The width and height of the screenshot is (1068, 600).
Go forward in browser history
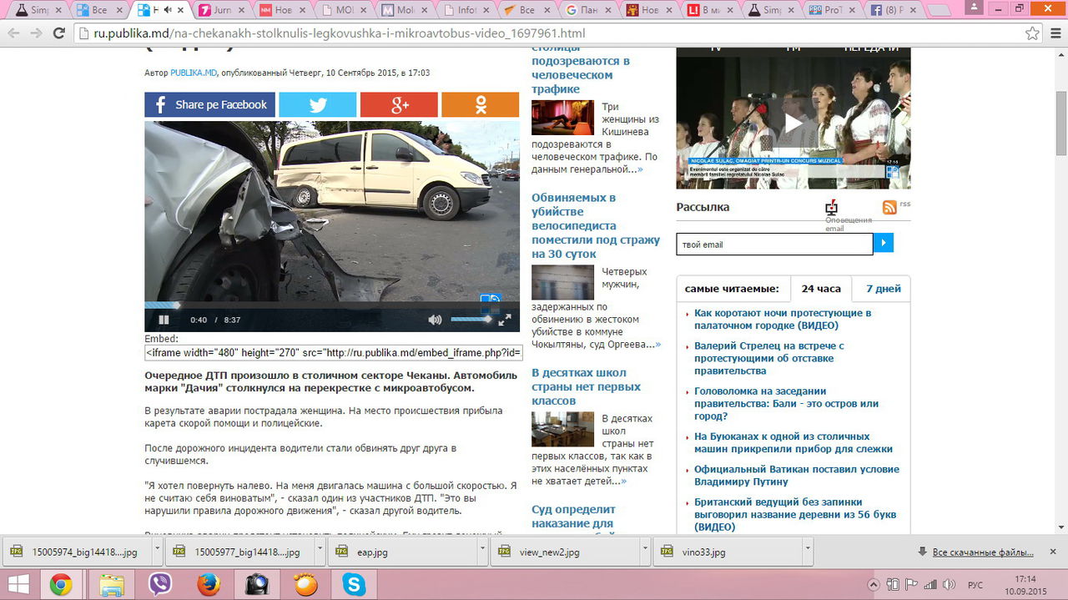point(36,33)
